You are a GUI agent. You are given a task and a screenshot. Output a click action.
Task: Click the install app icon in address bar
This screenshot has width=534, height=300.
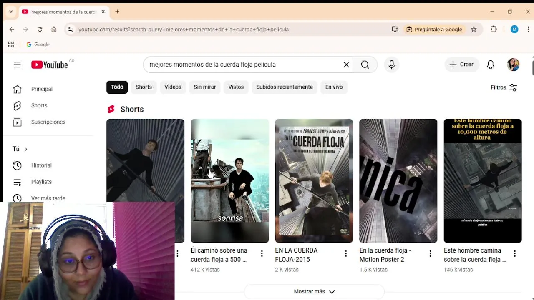point(395,29)
